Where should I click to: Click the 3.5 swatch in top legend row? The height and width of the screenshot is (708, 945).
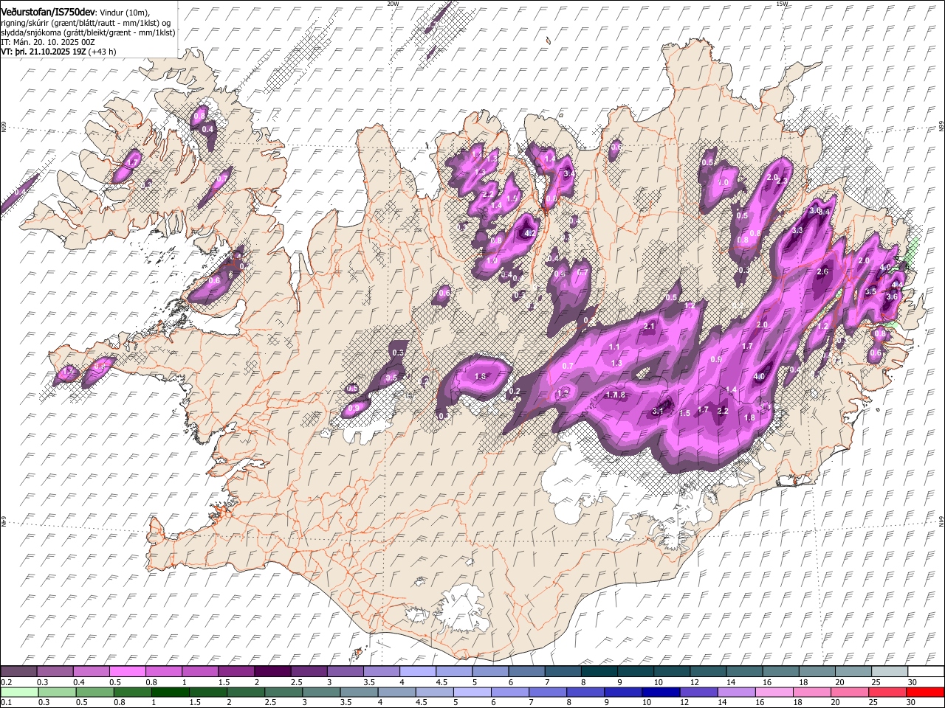[x=381, y=671]
